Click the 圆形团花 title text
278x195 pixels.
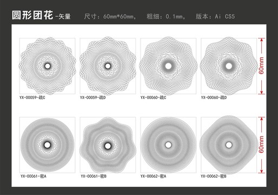click(x=32, y=15)
